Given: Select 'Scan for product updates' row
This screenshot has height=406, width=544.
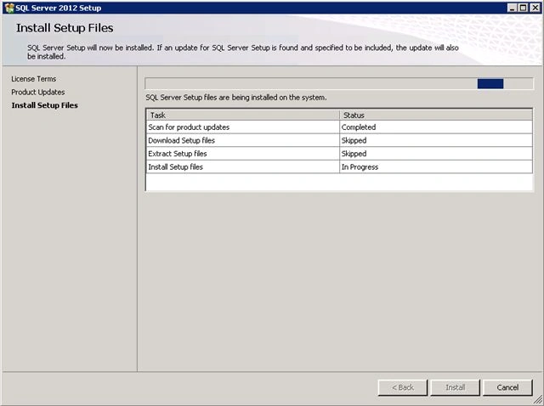Looking at the screenshot, I should [x=339, y=127].
